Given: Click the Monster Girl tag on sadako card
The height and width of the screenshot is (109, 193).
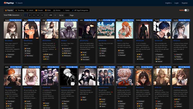Looking at the screenshot, I should [67, 49].
